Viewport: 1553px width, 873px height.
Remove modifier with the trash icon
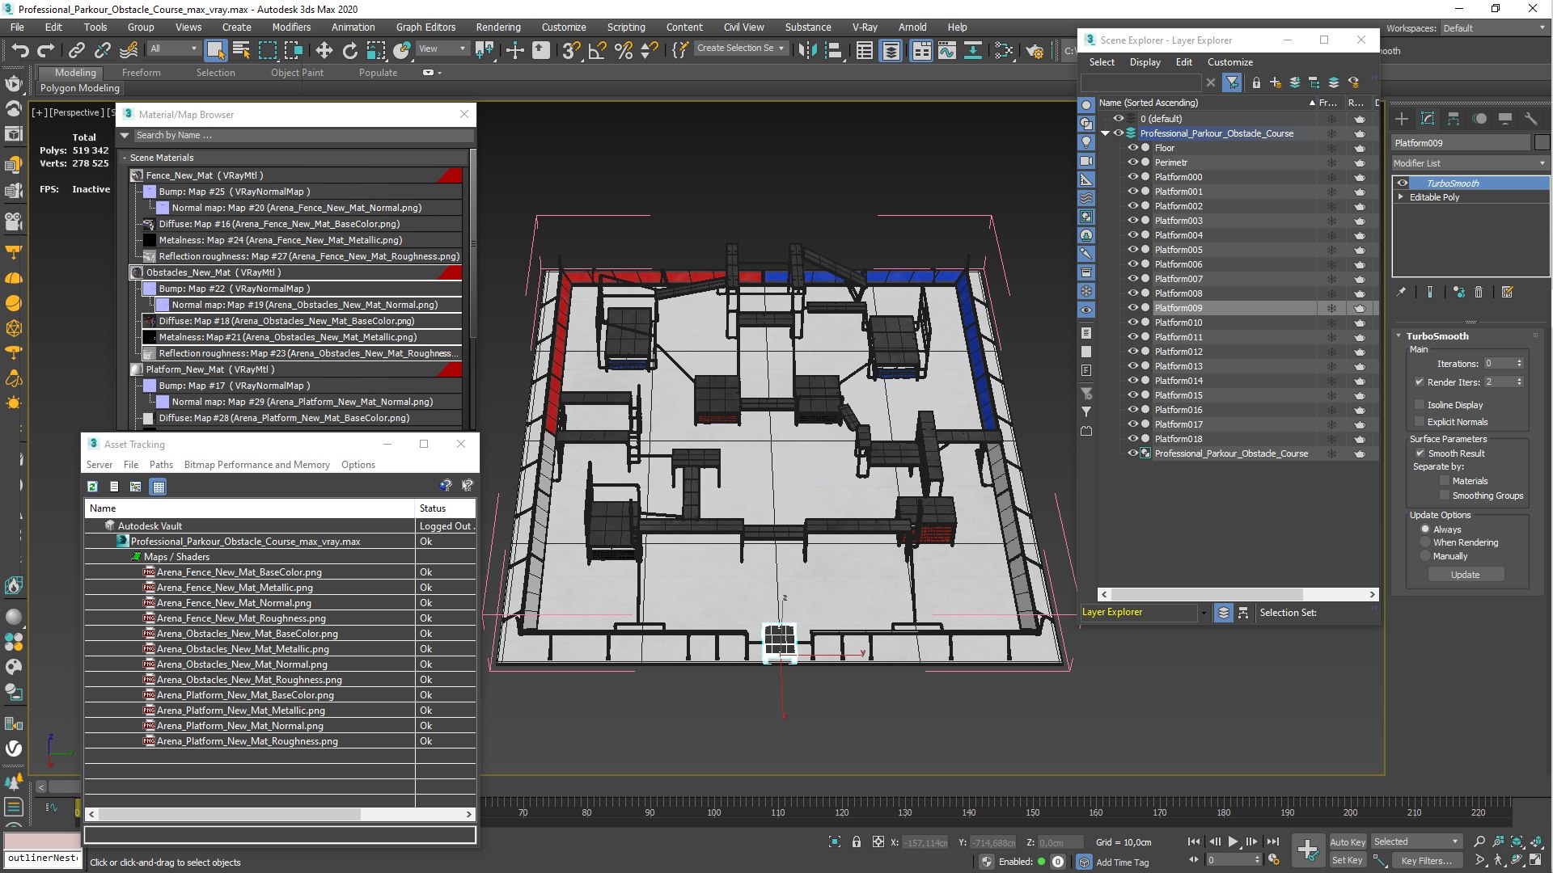[x=1479, y=292]
